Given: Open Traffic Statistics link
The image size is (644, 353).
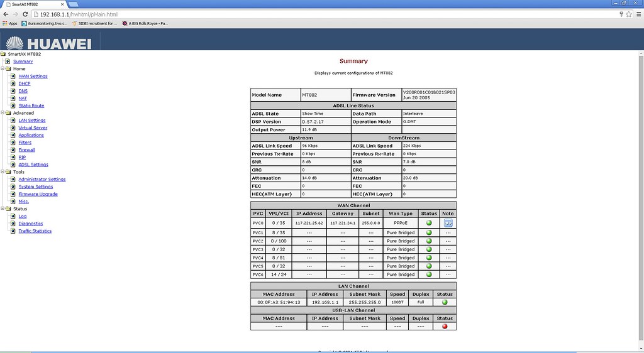Looking at the screenshot, I should [x=35, y=231].
